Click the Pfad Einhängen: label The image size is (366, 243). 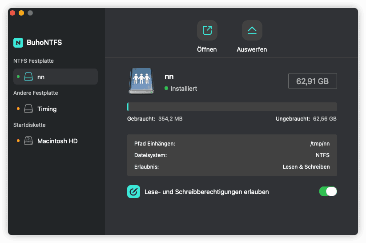[155, 144]
